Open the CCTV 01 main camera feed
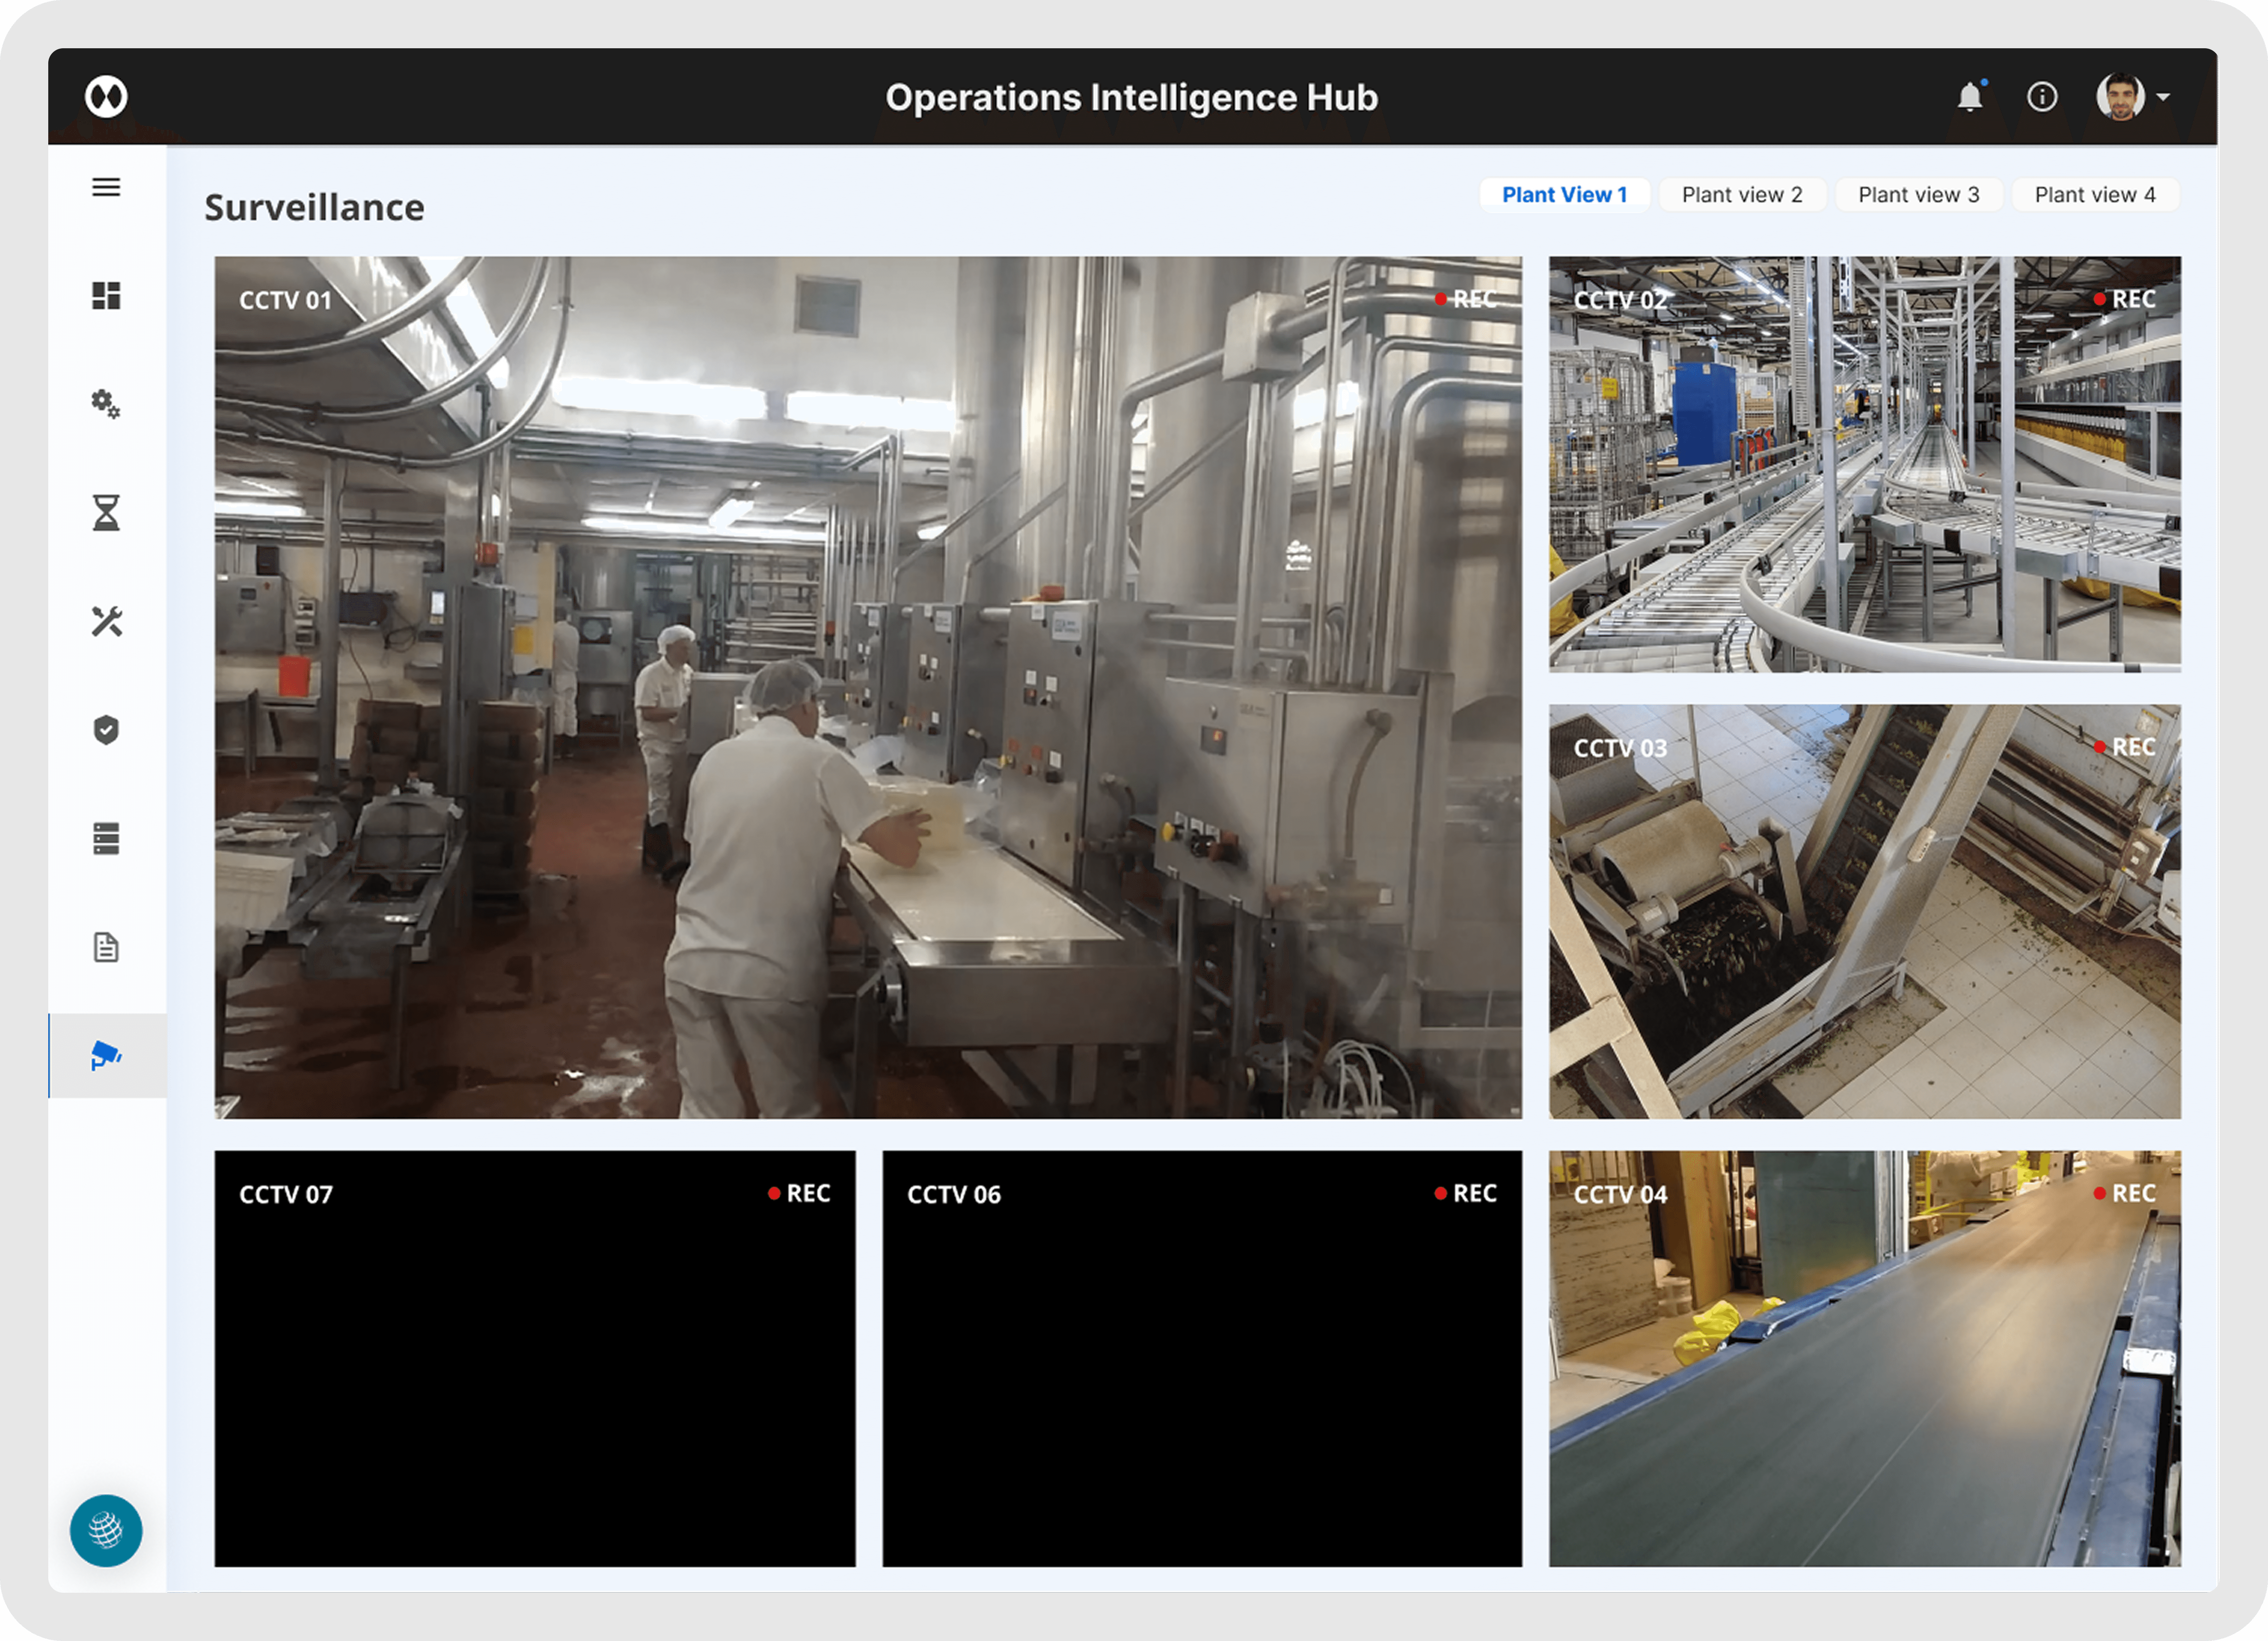Image resolution: width=2268 pixels, height=1641 pixels. [x=867, y=687]
